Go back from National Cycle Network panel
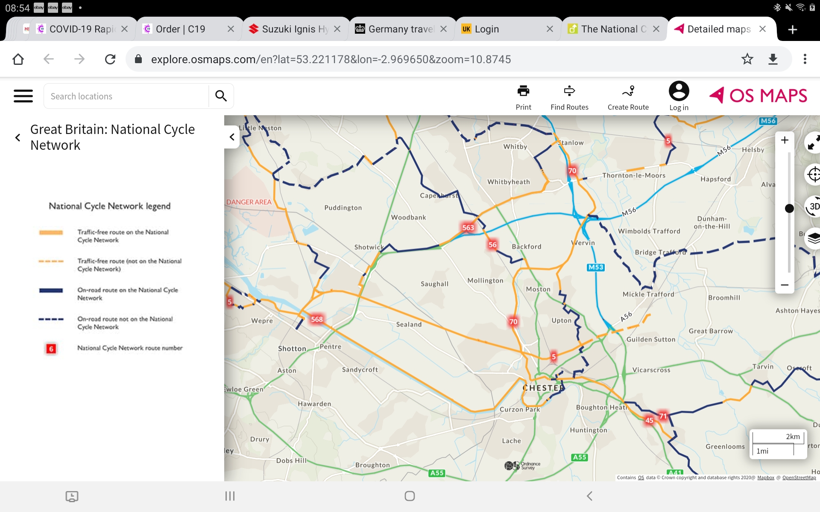820x512 pixels. (18, 137)
